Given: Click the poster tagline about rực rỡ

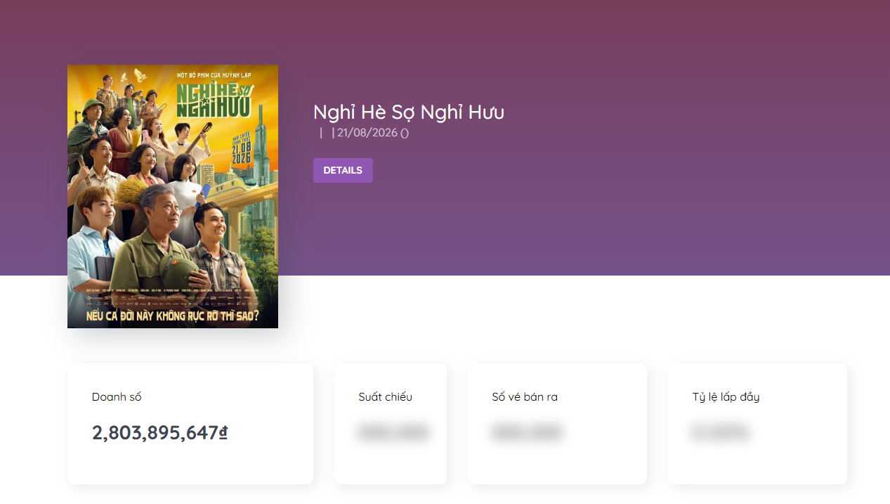Looking at the screenshot, I should point(173,316).
